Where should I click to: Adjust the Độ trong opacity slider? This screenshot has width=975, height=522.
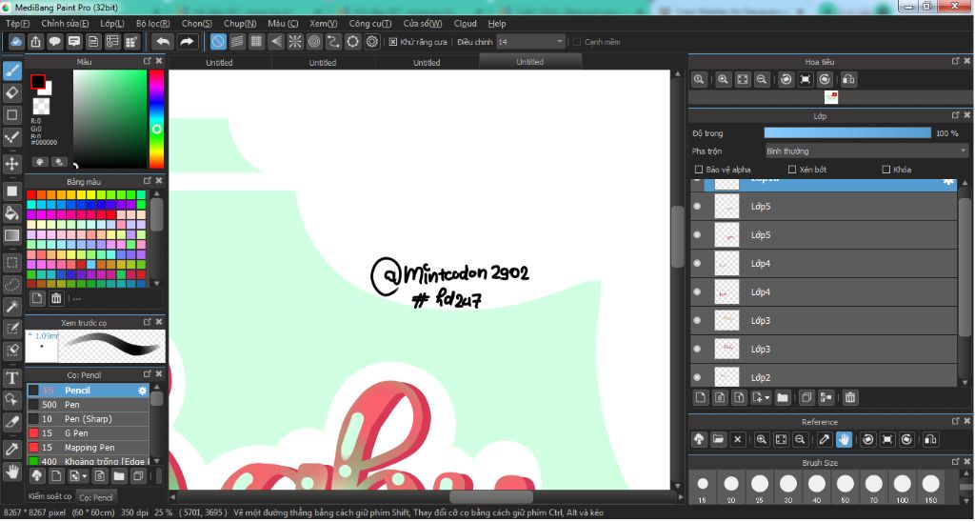tap(847, 133)
